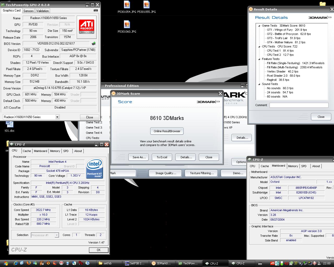Select GT1 - Wings of Fury result row
The width and height of the screenshot is (334, 267).
click(x=287, y=30)
